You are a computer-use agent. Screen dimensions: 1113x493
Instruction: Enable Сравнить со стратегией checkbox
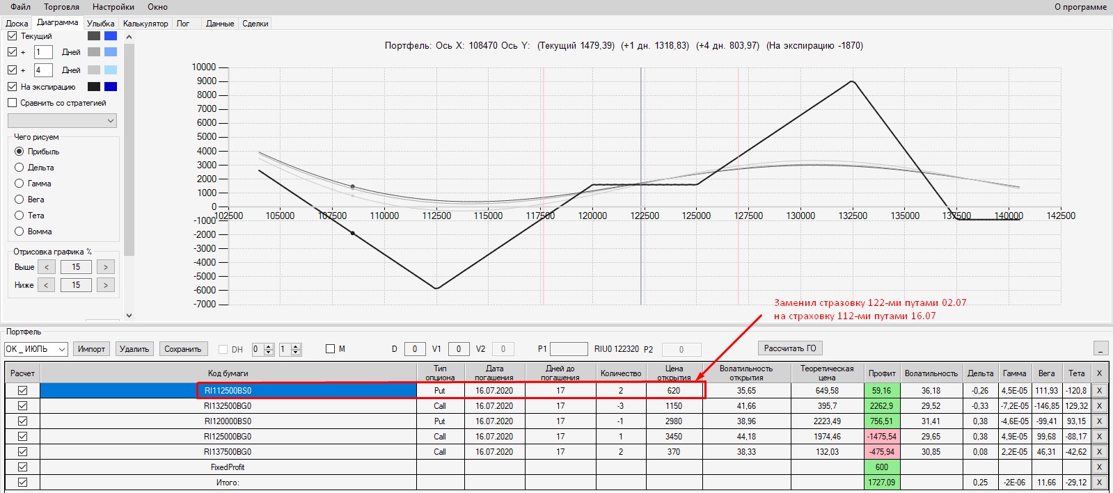coord(12,103)
